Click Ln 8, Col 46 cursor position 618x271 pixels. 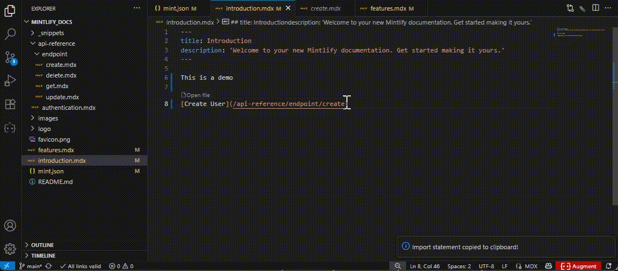point(425,267)
